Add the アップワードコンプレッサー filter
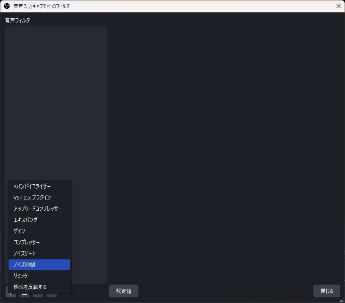This screenshot has height=303, width=345. click(x=40, y=209)
